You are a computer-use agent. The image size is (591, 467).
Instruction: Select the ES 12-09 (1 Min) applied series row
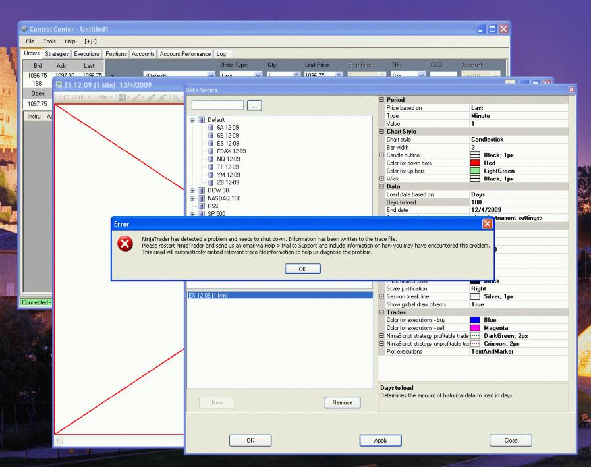click(280, 296)
